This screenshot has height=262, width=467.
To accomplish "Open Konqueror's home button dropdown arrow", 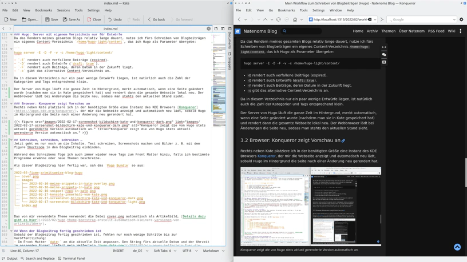I will click(x=302, y=19).
